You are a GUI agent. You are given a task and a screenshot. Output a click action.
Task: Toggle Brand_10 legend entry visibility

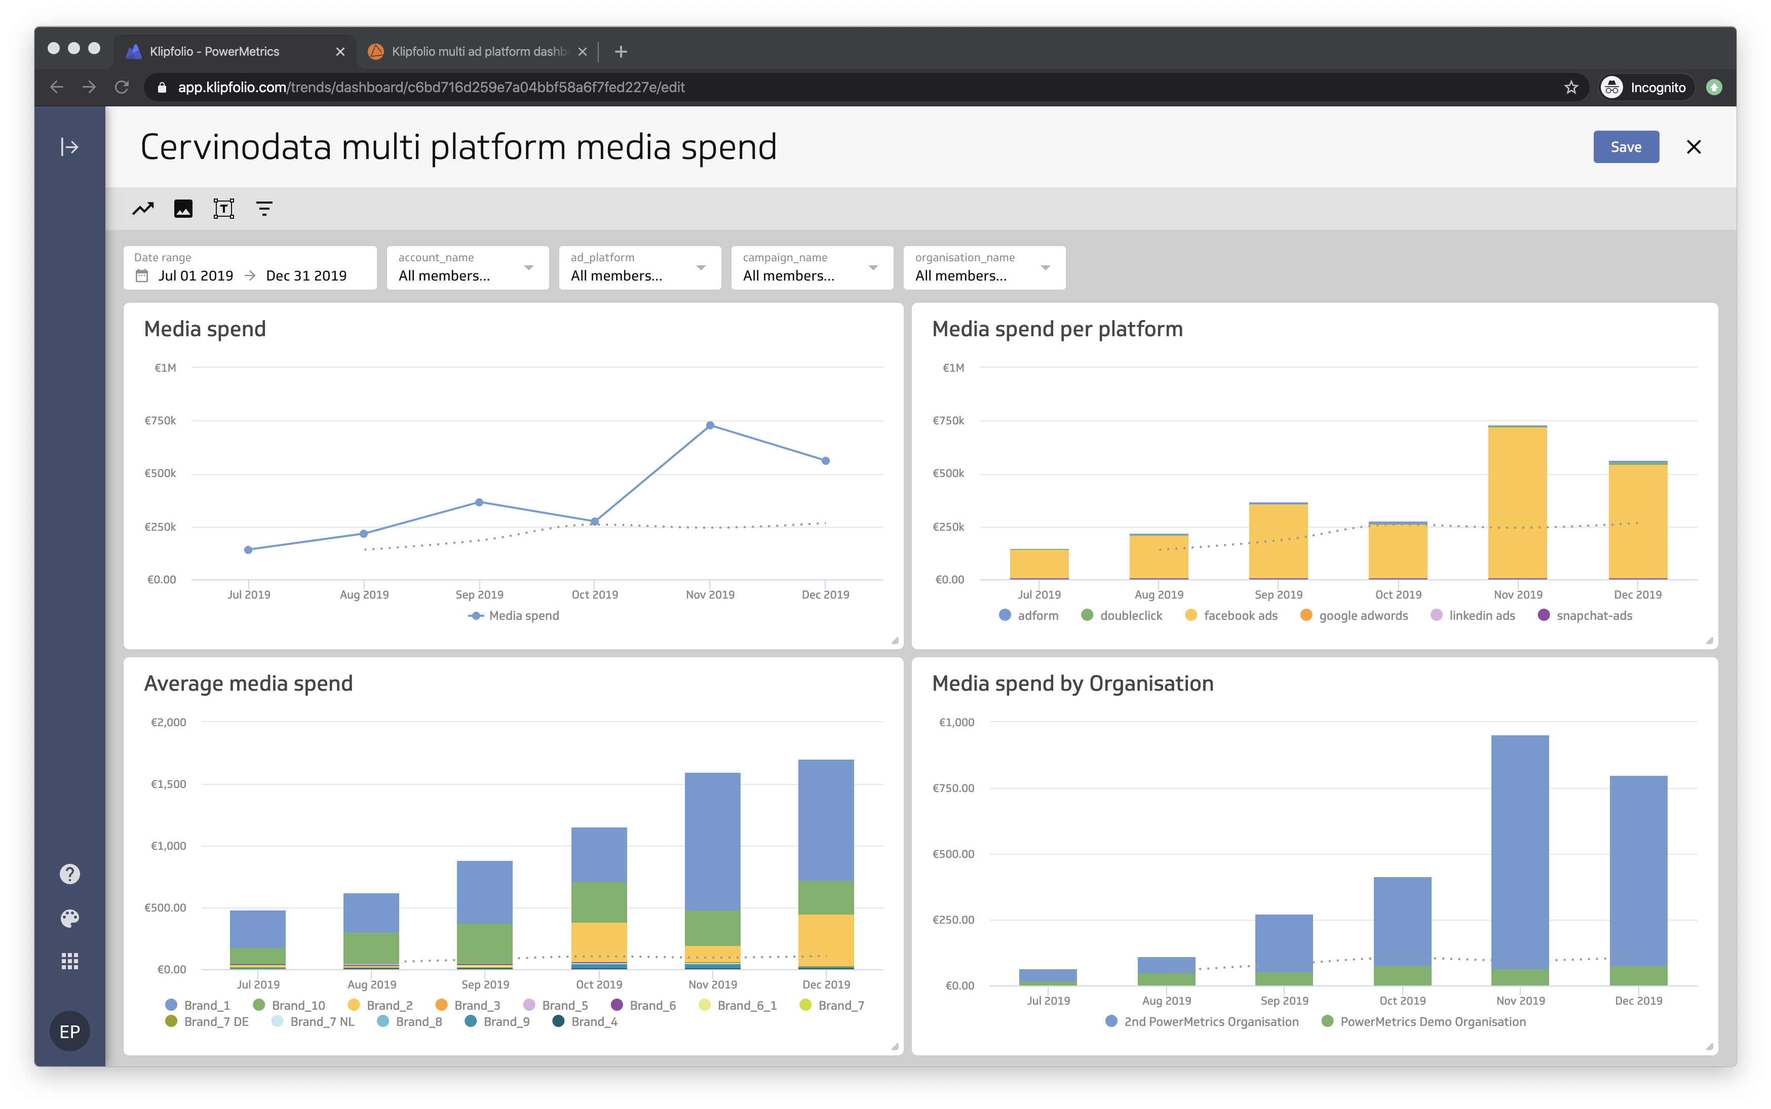pos(297,1005)
